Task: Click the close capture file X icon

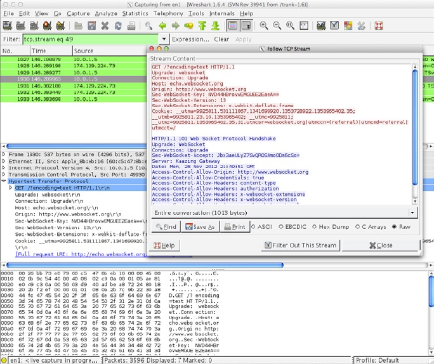Action: [105, 26]
